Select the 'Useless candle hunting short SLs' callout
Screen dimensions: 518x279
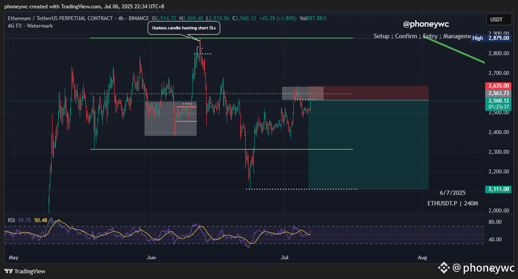(x=183, y=28)
